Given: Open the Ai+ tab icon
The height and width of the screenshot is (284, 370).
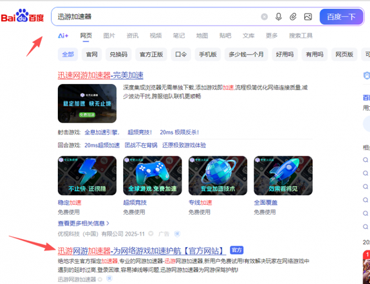Looking at the screenshot, I should [x=63, y=36].
